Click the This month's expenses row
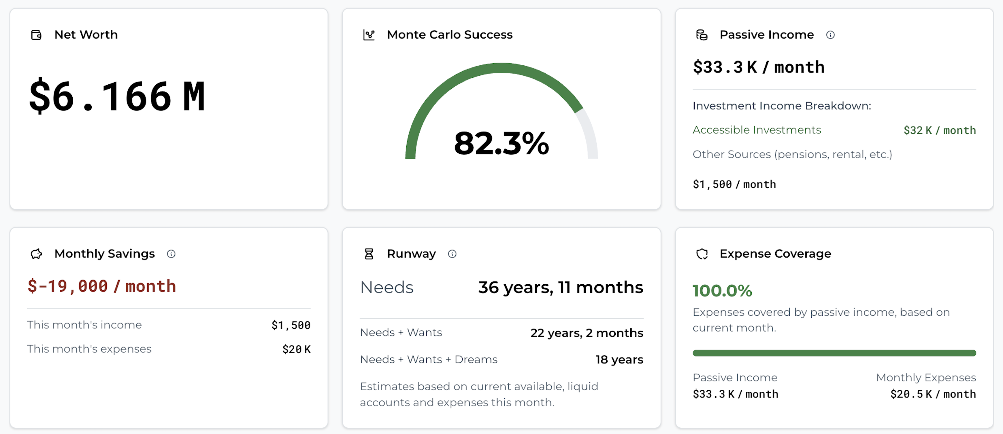The width and height of the screenshot is (1003, 434). pos(169,349)
